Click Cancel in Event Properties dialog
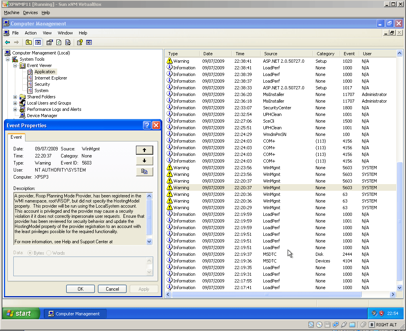406x331 pixels. (x=112, y=289)
